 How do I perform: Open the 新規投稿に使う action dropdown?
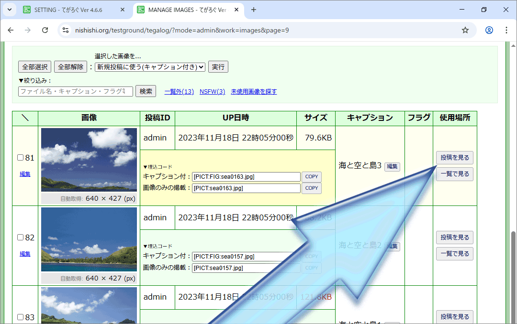[150, 67]
